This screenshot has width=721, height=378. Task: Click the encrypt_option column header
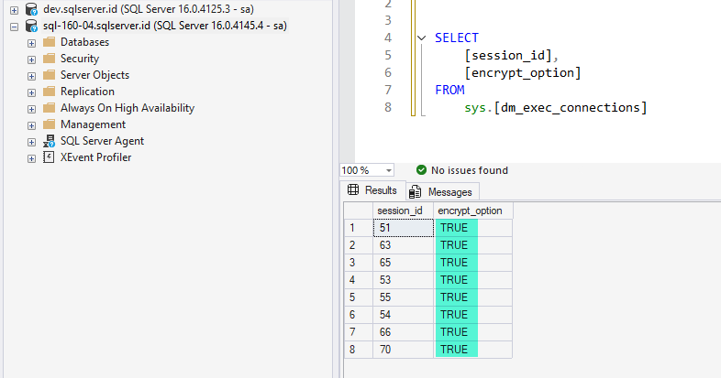tap(473, 211)
